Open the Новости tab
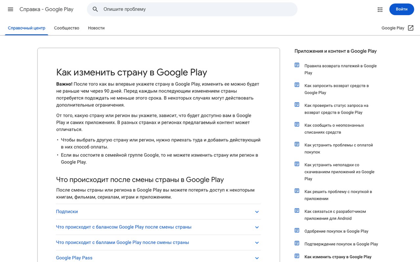Viewport: 420px width, 262px height. tap(96, 28)
